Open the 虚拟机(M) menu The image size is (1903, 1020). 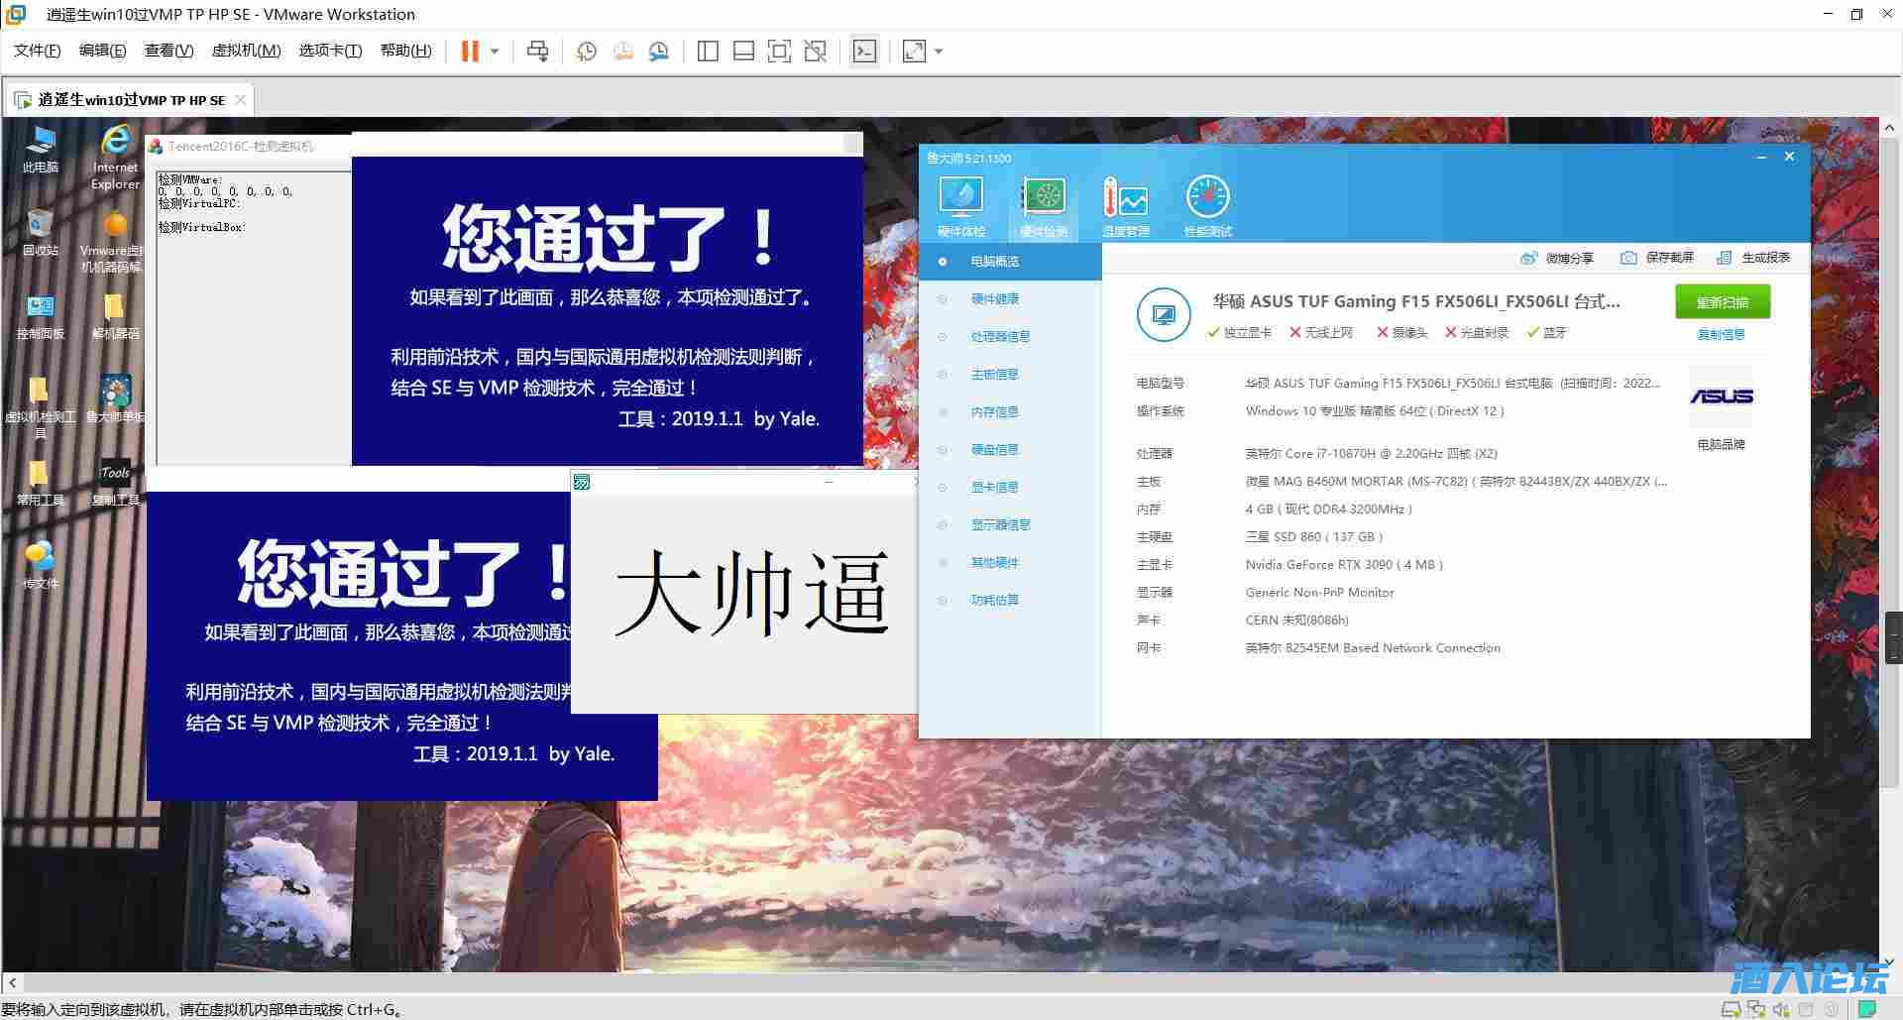[x=246, y=50]
